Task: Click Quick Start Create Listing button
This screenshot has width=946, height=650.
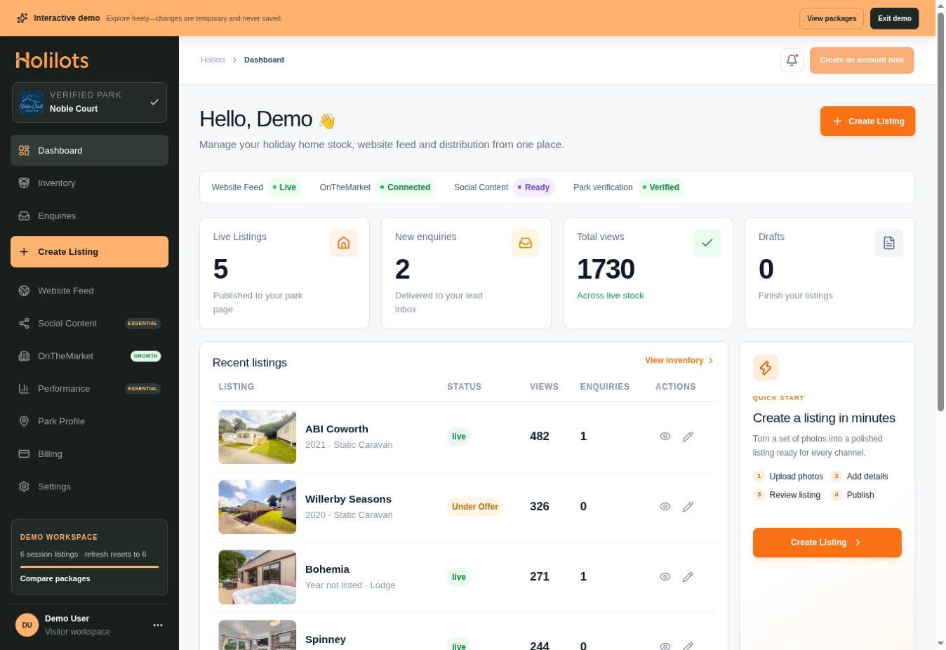Action: coord(827,543)
